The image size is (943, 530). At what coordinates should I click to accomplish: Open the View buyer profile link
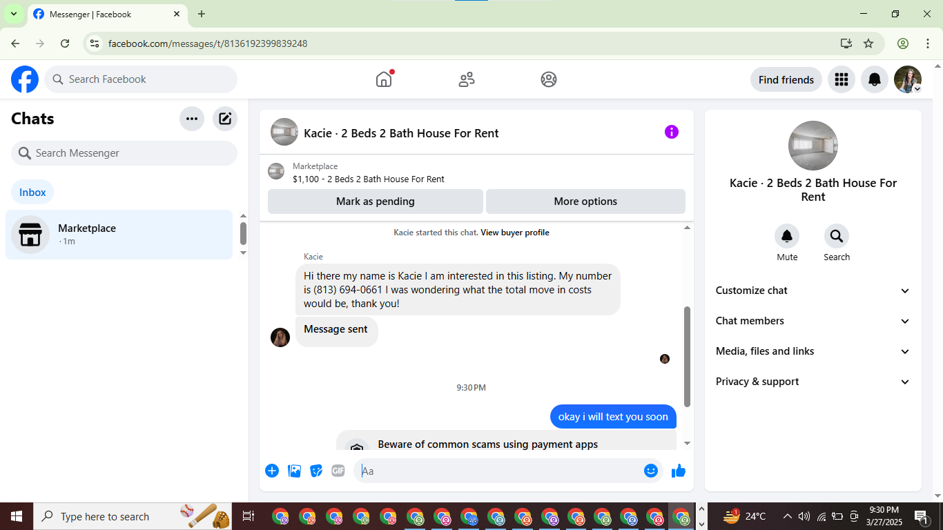(x=515, y=233)
